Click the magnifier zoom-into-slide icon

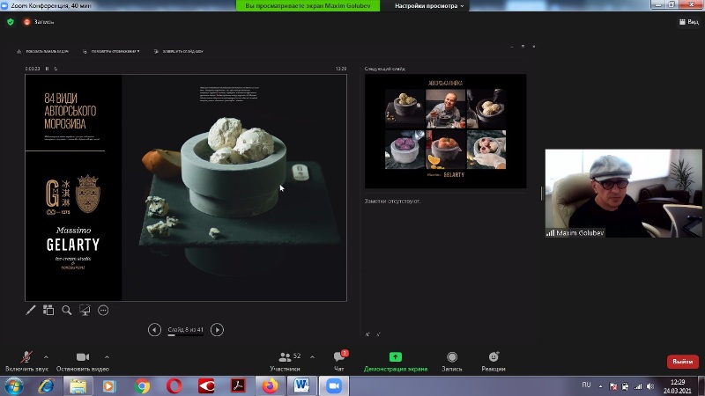coord(67,310)
